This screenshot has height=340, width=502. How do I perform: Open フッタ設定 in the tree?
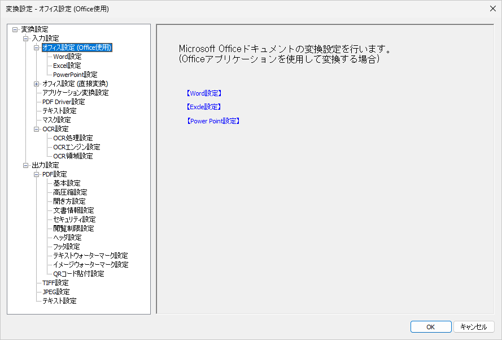coord(67,247)
